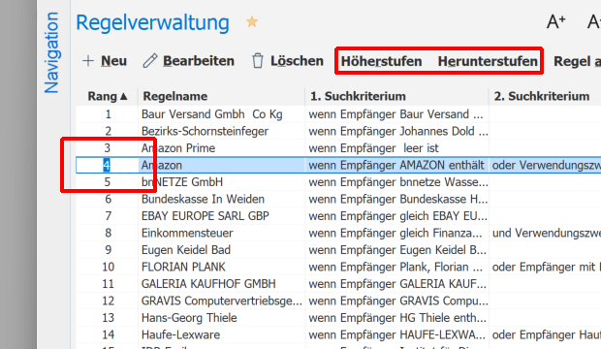The width and height of the screenshot is (601, 349).
Task: Select the Einkommensteuer rule
Action: point(187,233)
